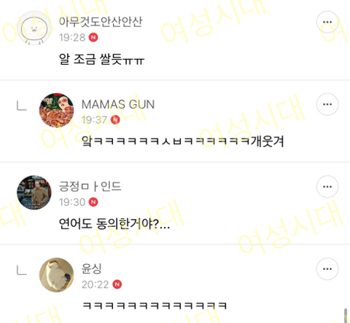Viewport: 350px width, 323px height.
Task: Open username 아무것도안산안산
Action: pos(101,22)
